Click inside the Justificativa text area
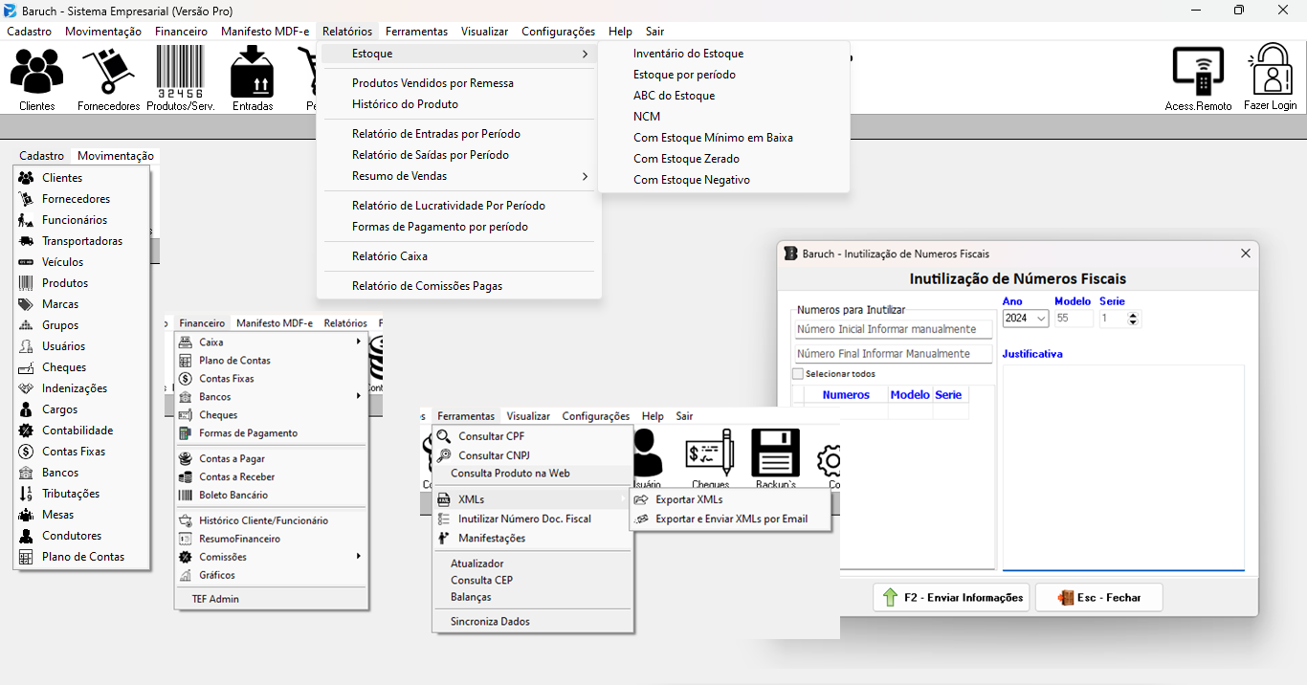 [x=1122, y=467]
